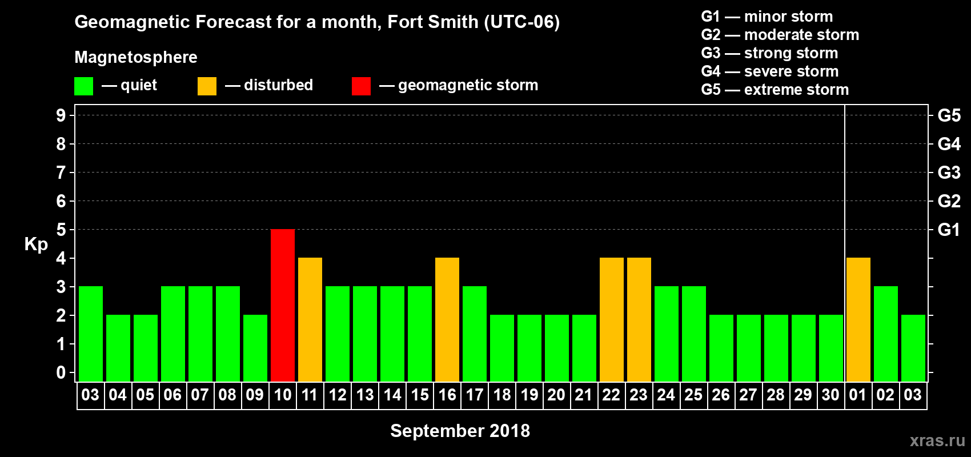Click the date label 07
The width and height of the screenshot is (971, 457).
pos(200,395)
